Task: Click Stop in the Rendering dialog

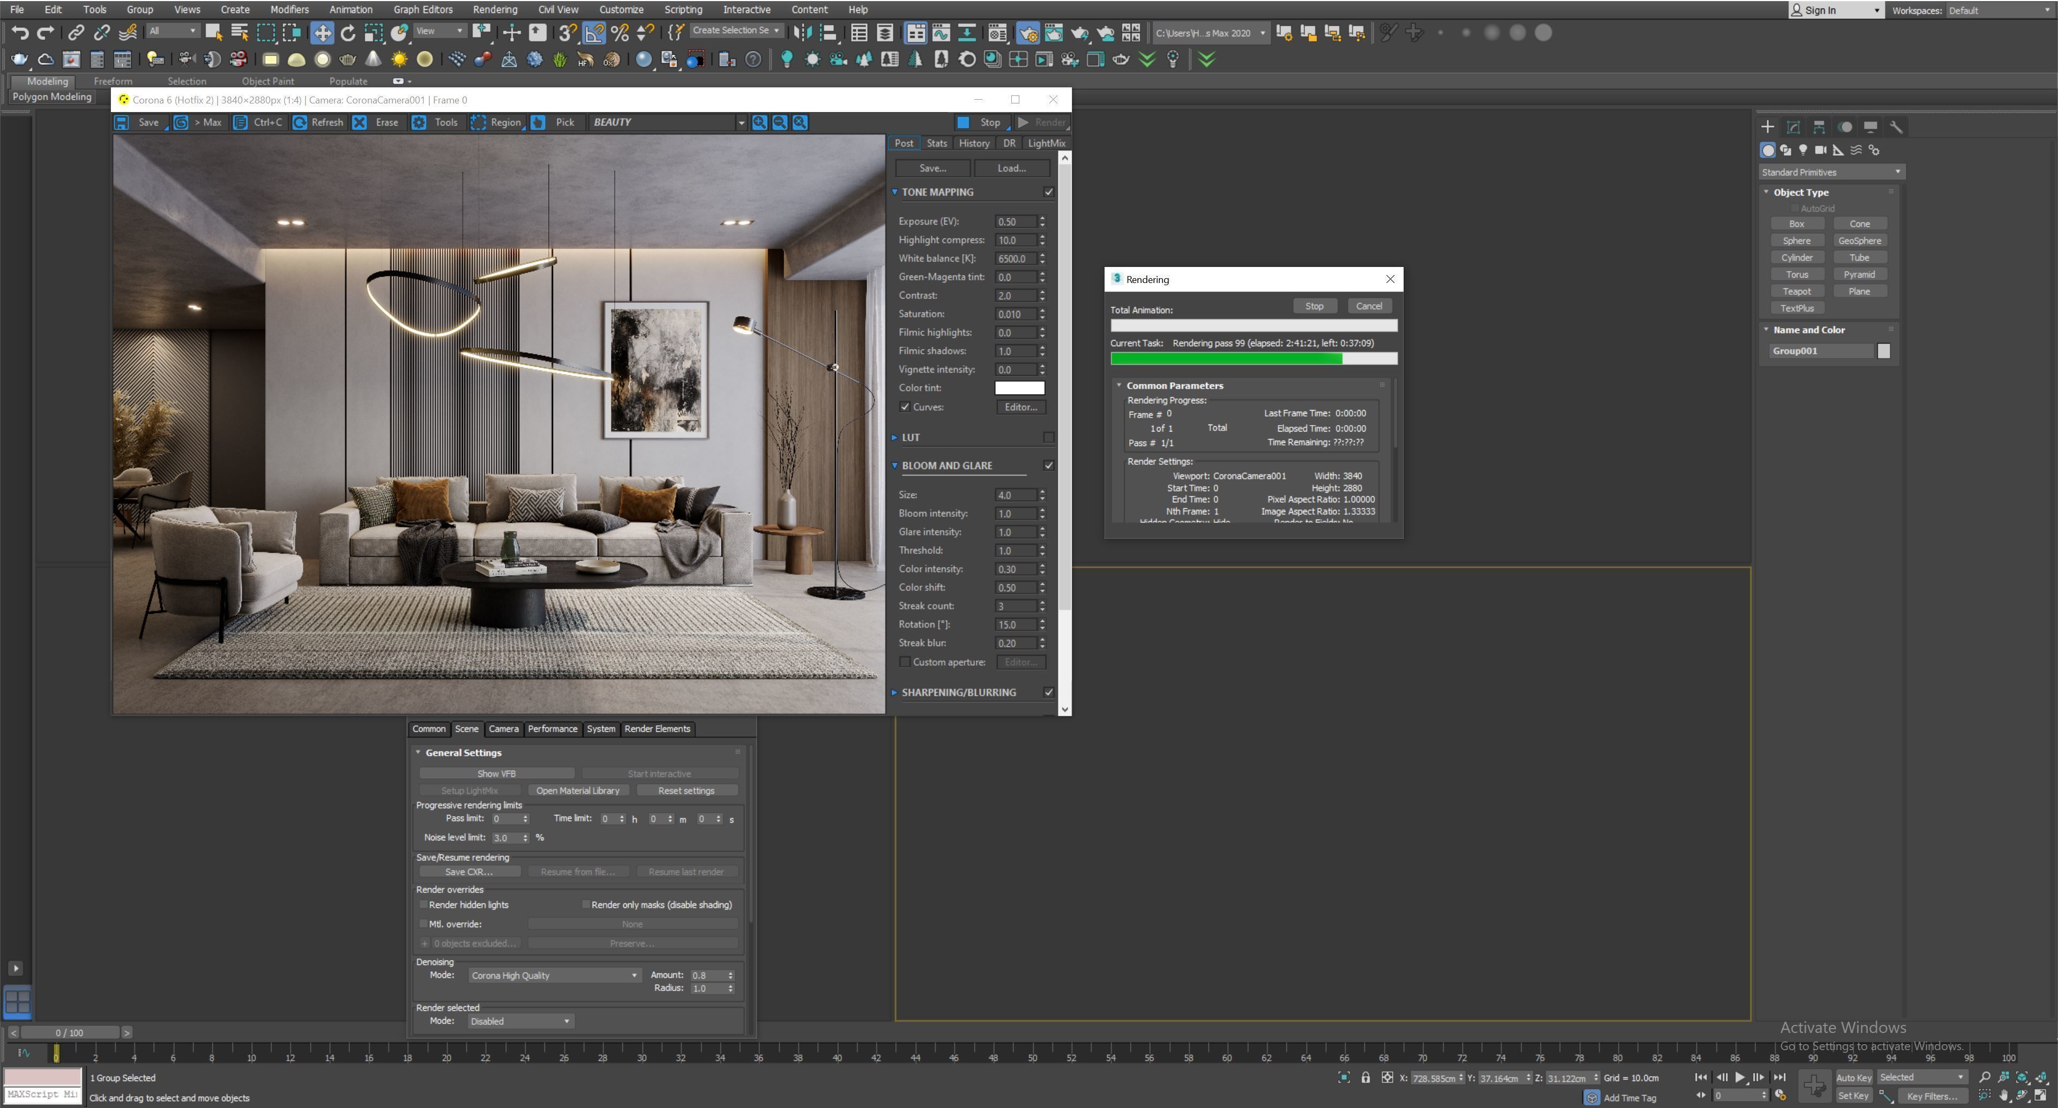Action: click(x=1314, y=306)
